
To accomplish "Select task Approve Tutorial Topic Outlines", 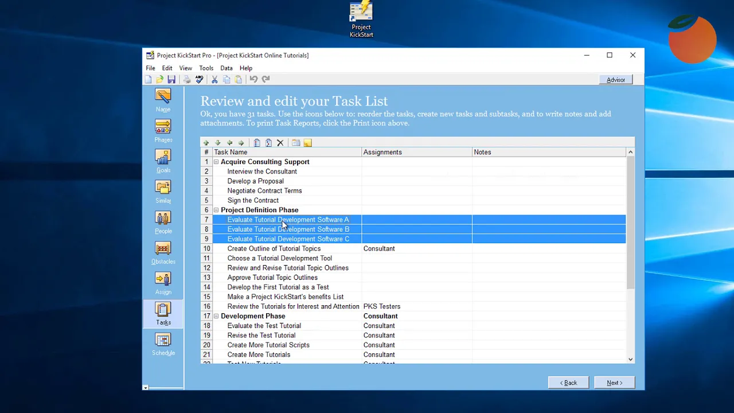I will [x=272, y=278].
